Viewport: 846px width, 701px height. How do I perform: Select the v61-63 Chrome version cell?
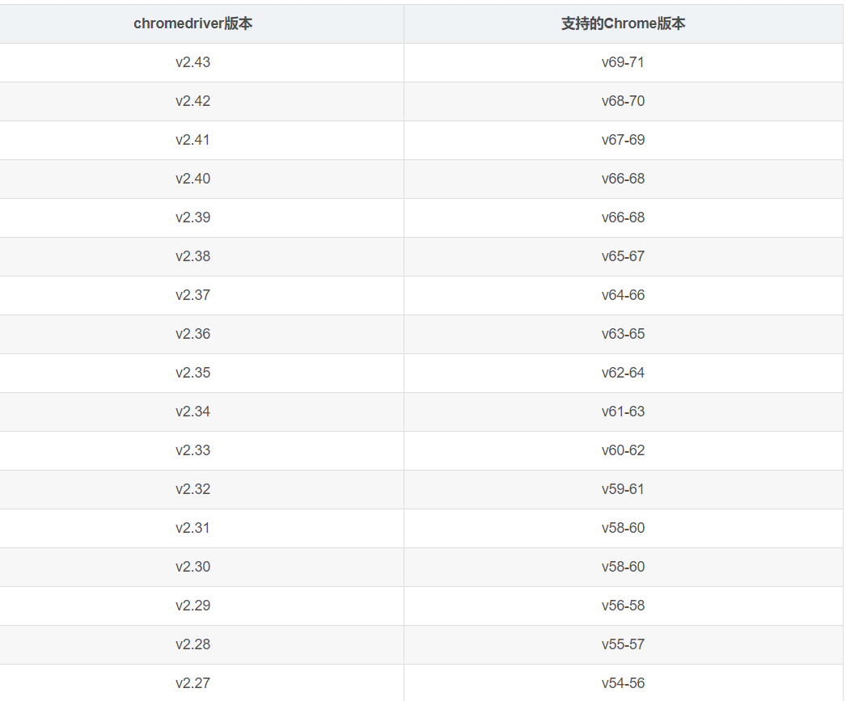point(623,412)
